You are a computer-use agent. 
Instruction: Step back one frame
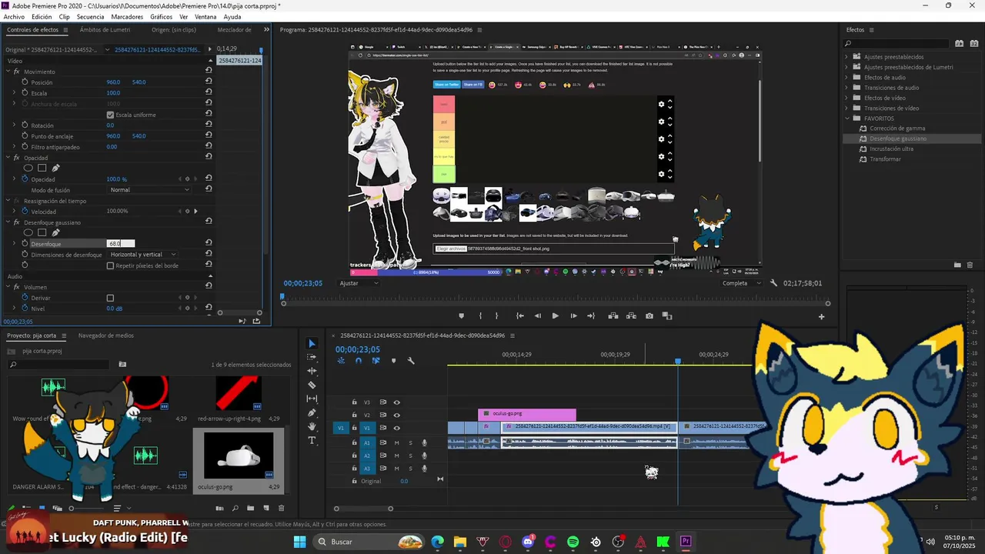coord(537,315)
